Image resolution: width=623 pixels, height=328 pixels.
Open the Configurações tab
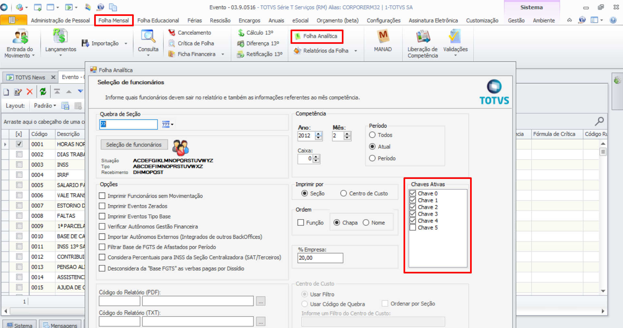pyautogui.click(x=383, y=20)
